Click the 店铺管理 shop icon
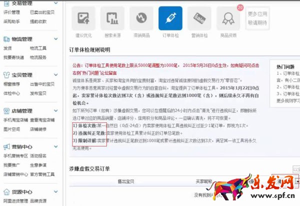 point(6,111)
